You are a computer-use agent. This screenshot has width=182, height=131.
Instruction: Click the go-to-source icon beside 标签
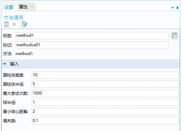[x=175, y=36]
